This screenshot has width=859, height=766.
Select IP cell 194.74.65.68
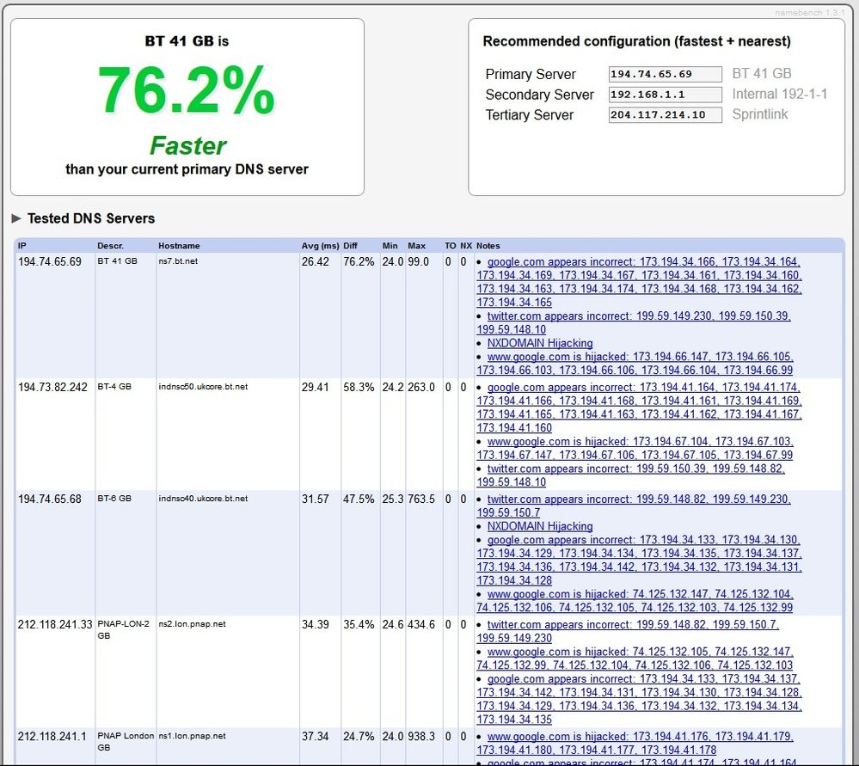[49, 499]
